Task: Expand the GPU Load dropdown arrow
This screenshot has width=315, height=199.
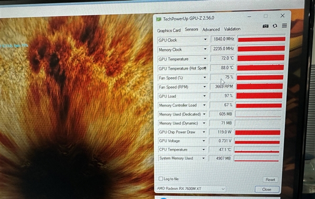Action: [x=204, y=96]
